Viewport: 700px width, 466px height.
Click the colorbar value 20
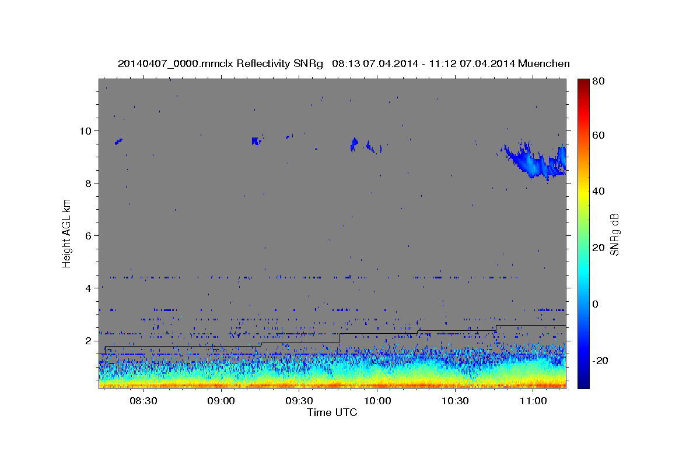coord(598,248)
